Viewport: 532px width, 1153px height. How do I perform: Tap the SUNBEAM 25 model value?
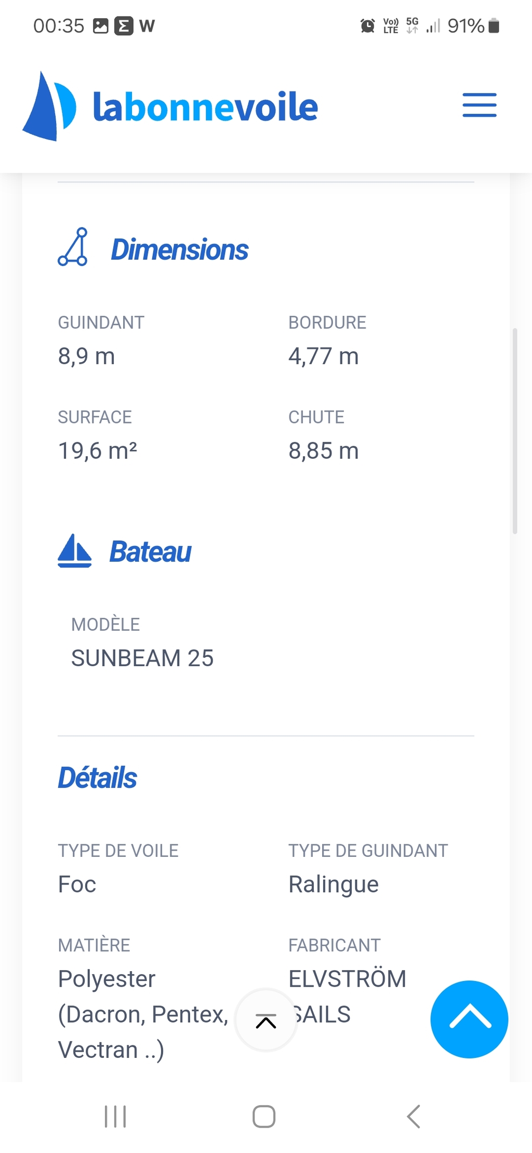(142, 658)
